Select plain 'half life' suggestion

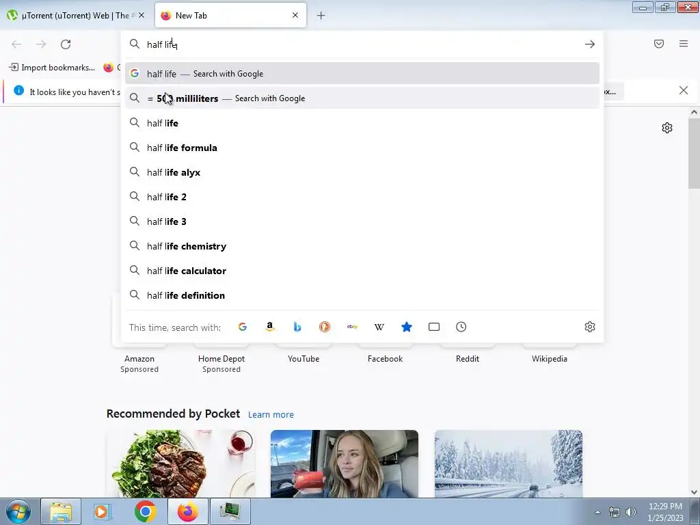click(x=362, y=123)
